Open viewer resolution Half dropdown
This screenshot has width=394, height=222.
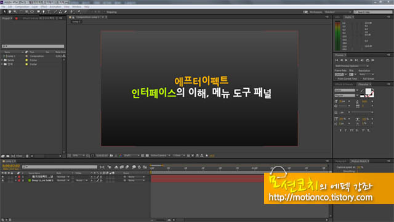131,155
